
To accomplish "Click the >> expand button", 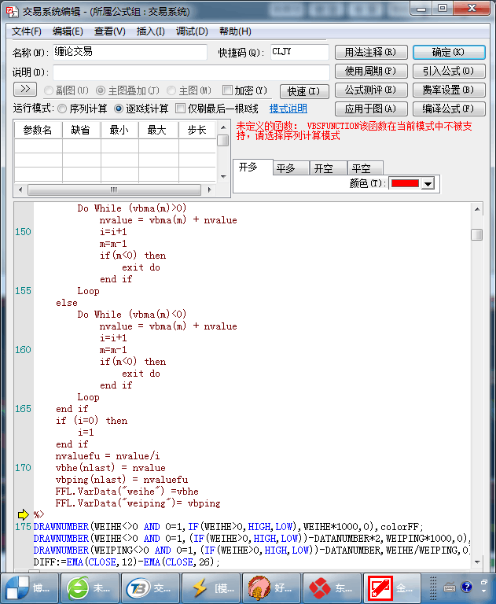I will point(25,90).
